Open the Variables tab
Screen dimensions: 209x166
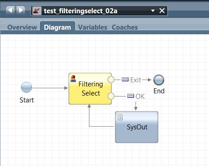93,27
